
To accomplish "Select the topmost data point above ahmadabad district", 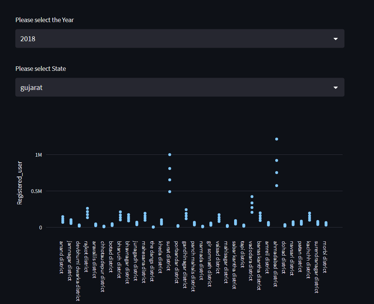I will [276, 139].
